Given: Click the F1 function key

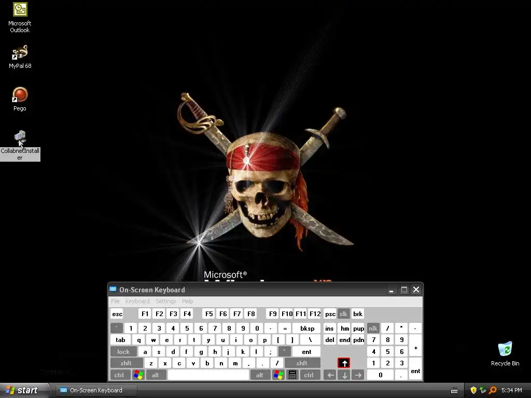Looking at the screenshot, I should coord(145,314).
